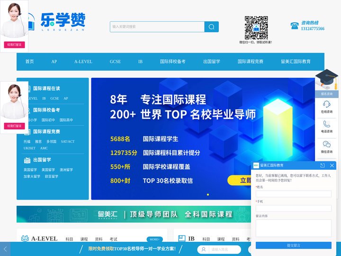Click the 姓名 input in chat form
Image resolution: width=341 pixels, height=256 pixels.
(294, 194)
